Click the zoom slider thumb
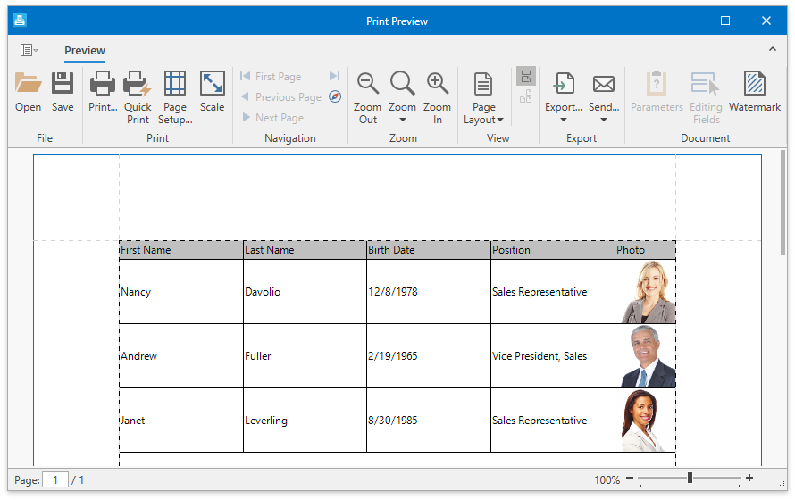 pos(690,478)
